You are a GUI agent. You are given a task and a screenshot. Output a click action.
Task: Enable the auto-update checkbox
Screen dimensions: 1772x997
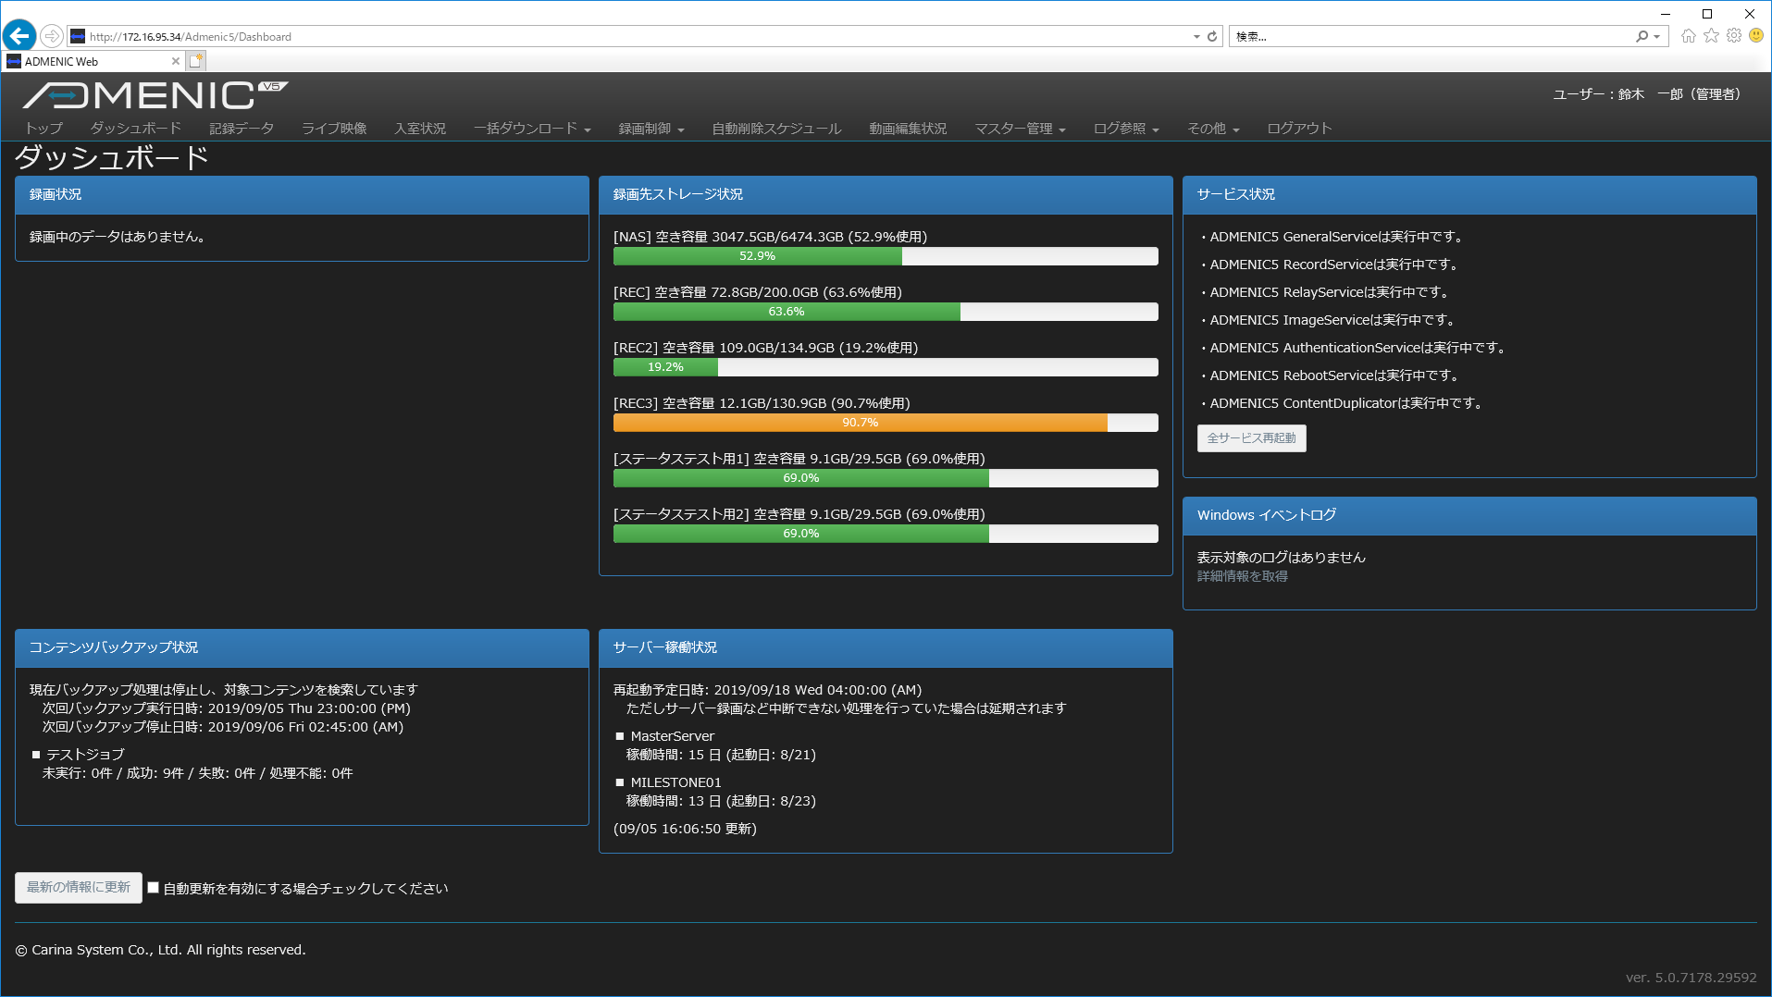[154, 888]
